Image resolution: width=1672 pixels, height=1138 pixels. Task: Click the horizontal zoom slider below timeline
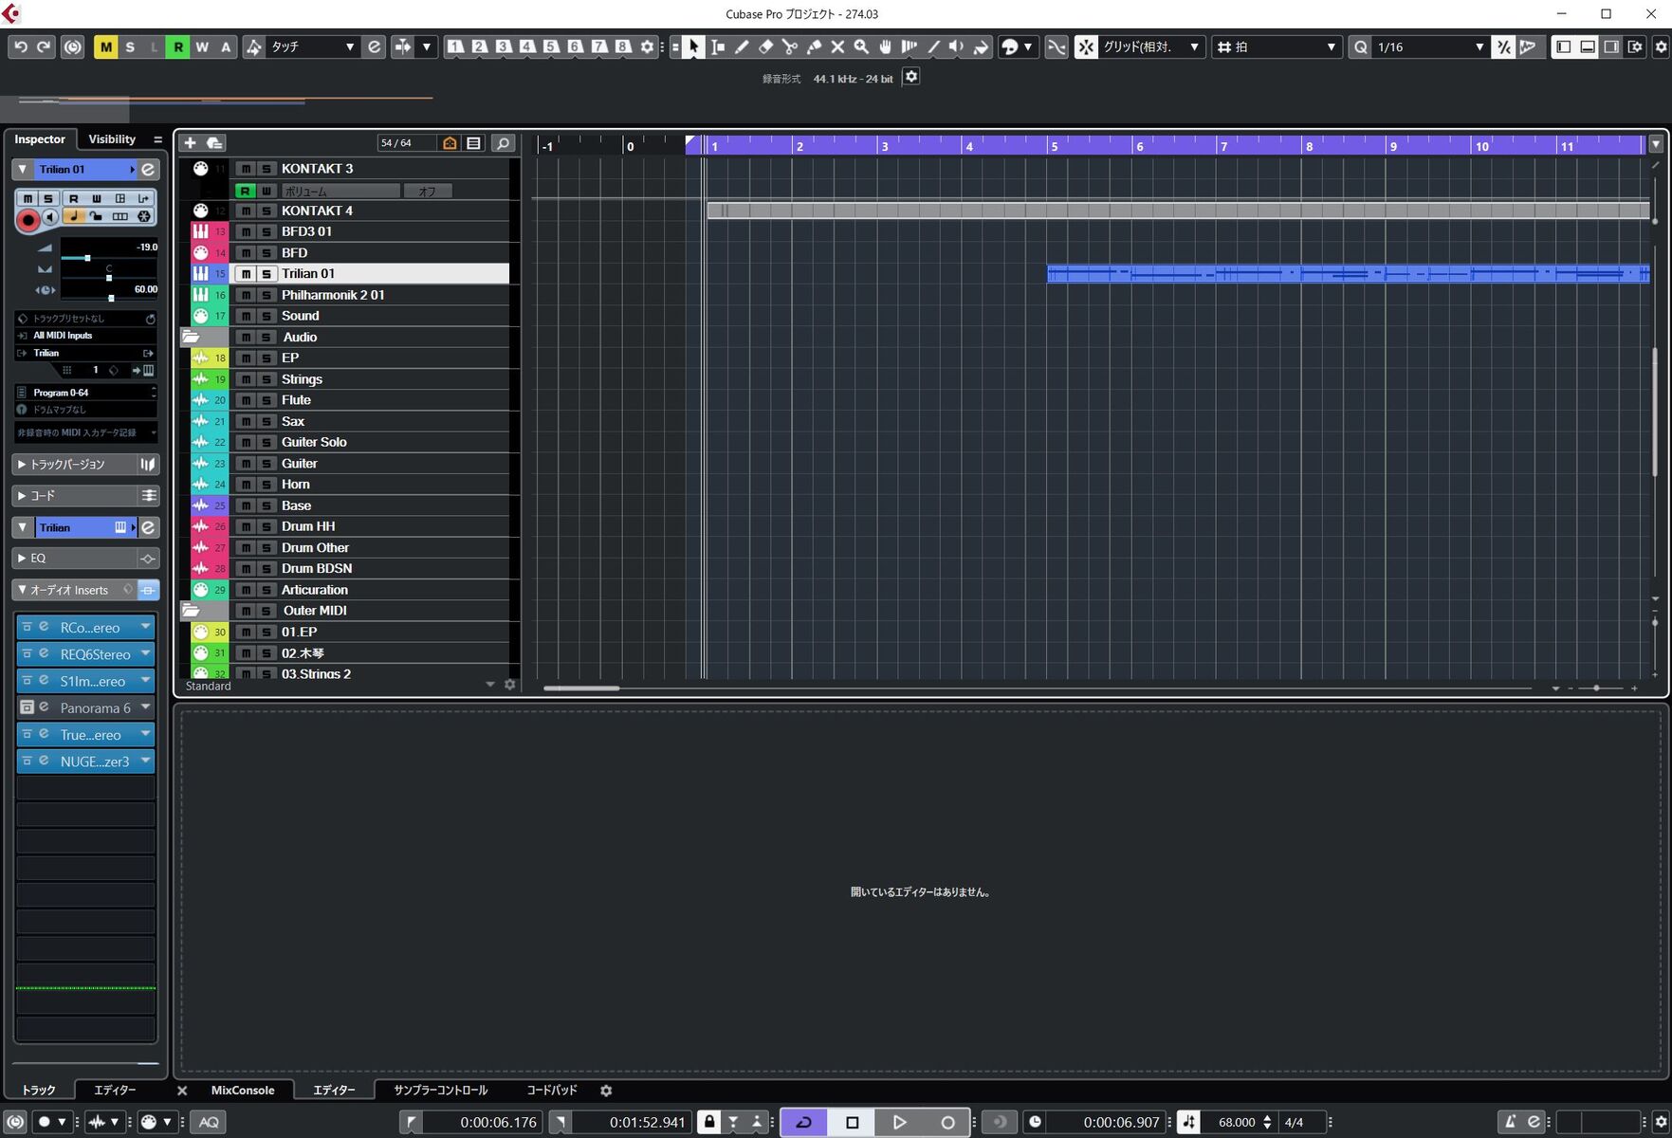click(x=1596, y=688)
